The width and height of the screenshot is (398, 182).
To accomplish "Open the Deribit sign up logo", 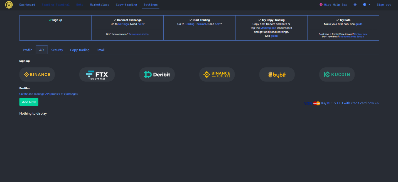I will (x=157, y=74).
